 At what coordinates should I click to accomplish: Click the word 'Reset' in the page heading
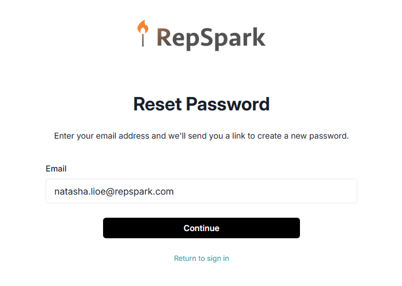point(158,104)
